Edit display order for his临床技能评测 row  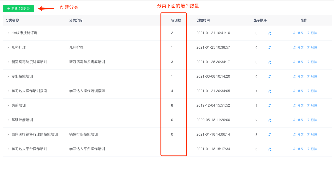[270, 33]
